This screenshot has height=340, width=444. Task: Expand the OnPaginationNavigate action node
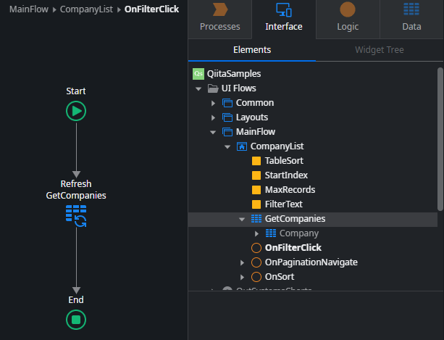242,262
